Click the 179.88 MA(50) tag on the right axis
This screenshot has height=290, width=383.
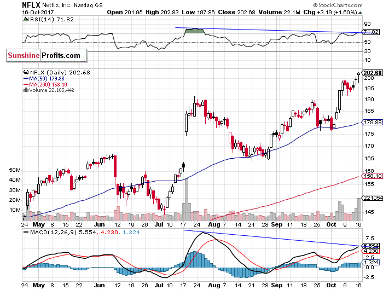coord(372,123)
